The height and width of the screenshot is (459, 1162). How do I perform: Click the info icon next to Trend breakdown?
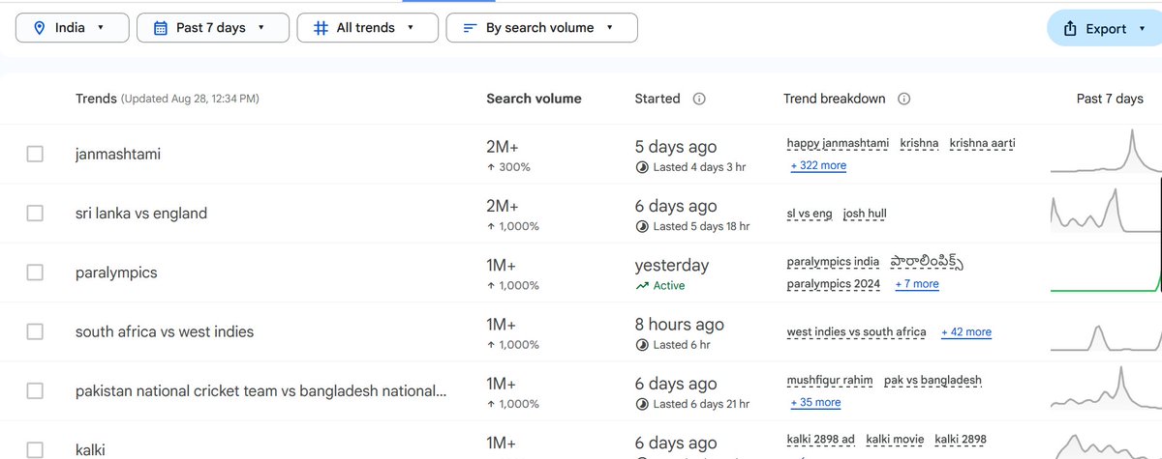[903, 99]
